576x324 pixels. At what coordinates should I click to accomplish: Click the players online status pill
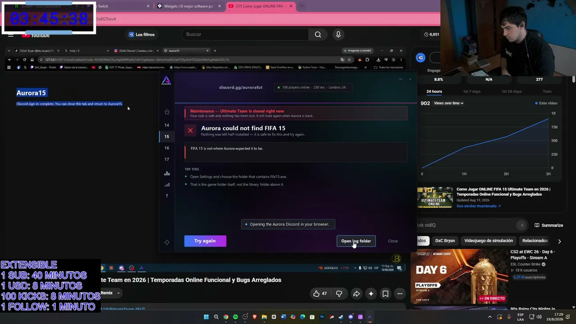[x=312, y=87]
